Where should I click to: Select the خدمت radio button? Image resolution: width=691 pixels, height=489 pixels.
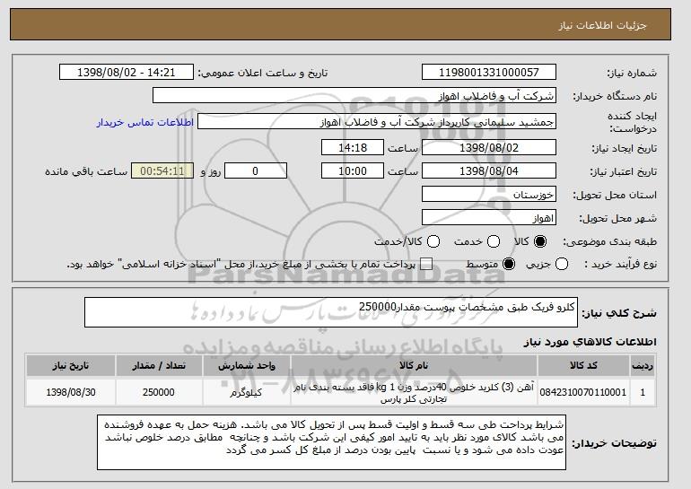[494, 241]
